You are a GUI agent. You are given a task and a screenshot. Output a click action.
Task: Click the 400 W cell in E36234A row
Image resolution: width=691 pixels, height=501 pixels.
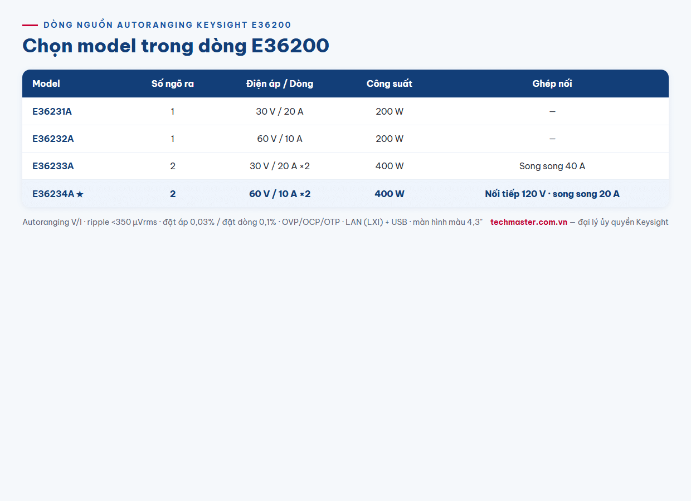click(x=390, y=194)
